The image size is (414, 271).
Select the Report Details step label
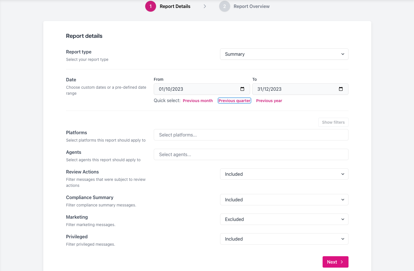pyautogui.click(x=175, y=6)
